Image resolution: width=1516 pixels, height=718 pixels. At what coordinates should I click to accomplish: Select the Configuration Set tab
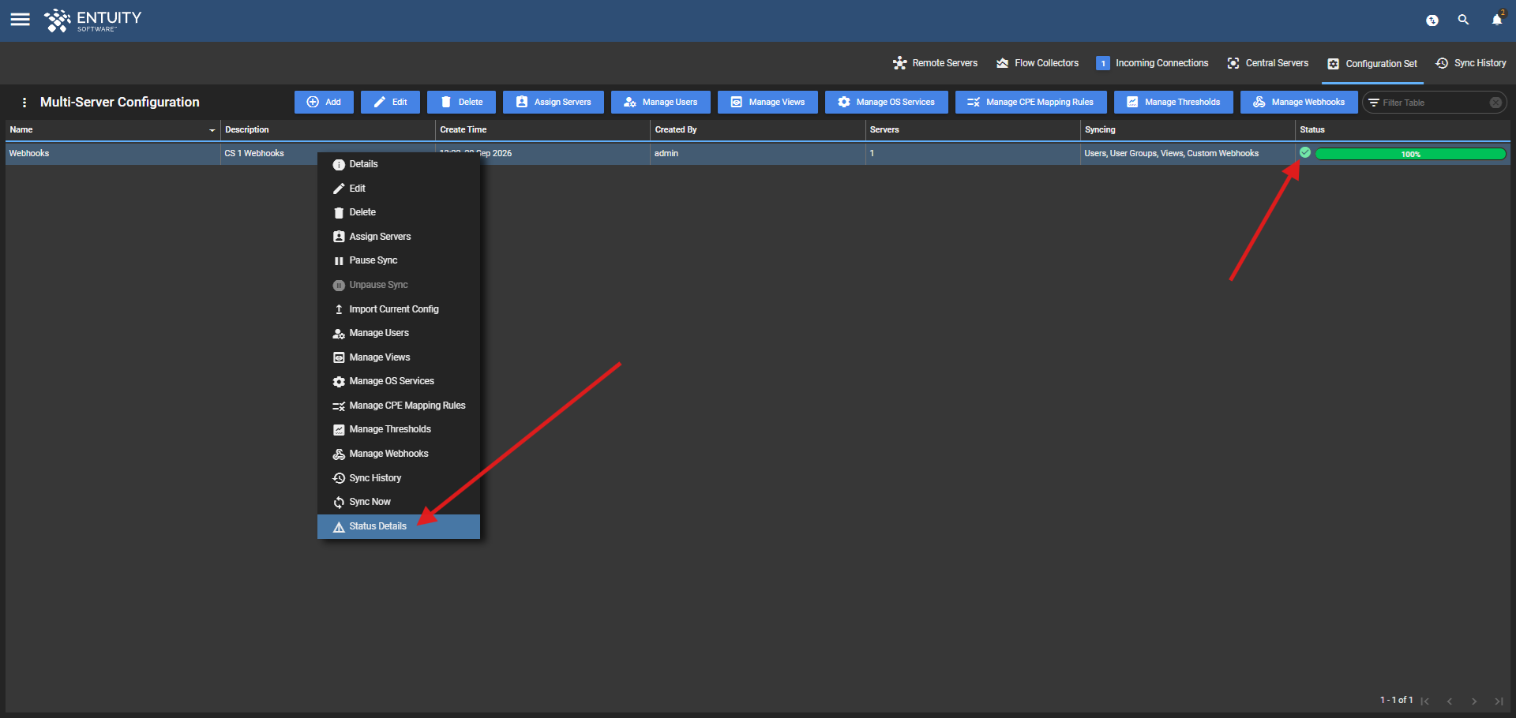pyautogui.click(x=1372, y=64)
